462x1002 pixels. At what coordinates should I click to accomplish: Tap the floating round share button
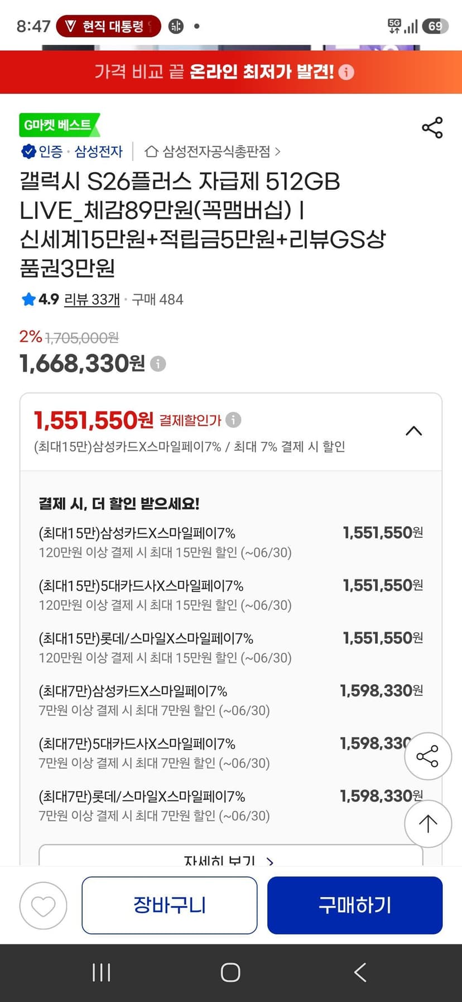[x=428, y=756]
